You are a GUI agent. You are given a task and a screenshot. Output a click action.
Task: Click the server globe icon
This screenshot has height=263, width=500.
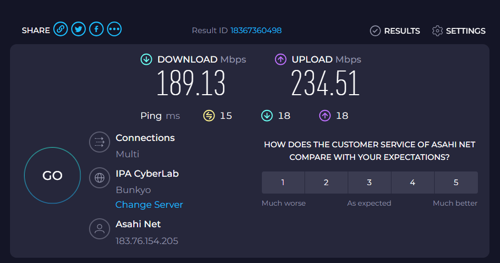coord(99,178)
